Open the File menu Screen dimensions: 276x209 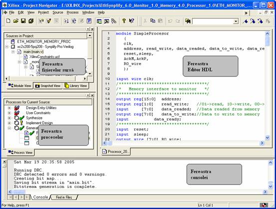[11, 12]
